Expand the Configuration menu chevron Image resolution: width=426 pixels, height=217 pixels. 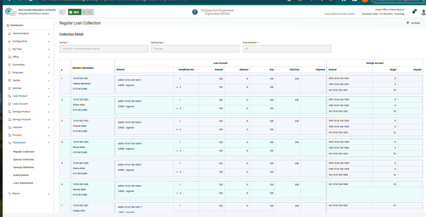(x=49, y=41)
